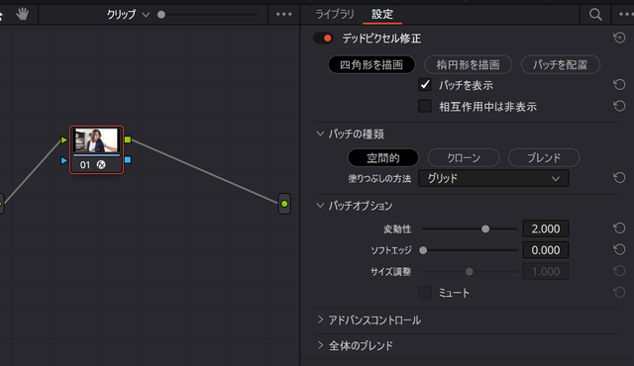
Task: Click the search magnifier icon
Action: [595, 15]
